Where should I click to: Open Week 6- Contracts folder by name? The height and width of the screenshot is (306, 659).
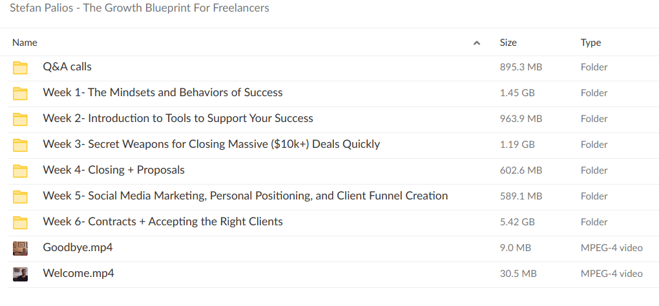pyautogui.click(x=163, y=221)
